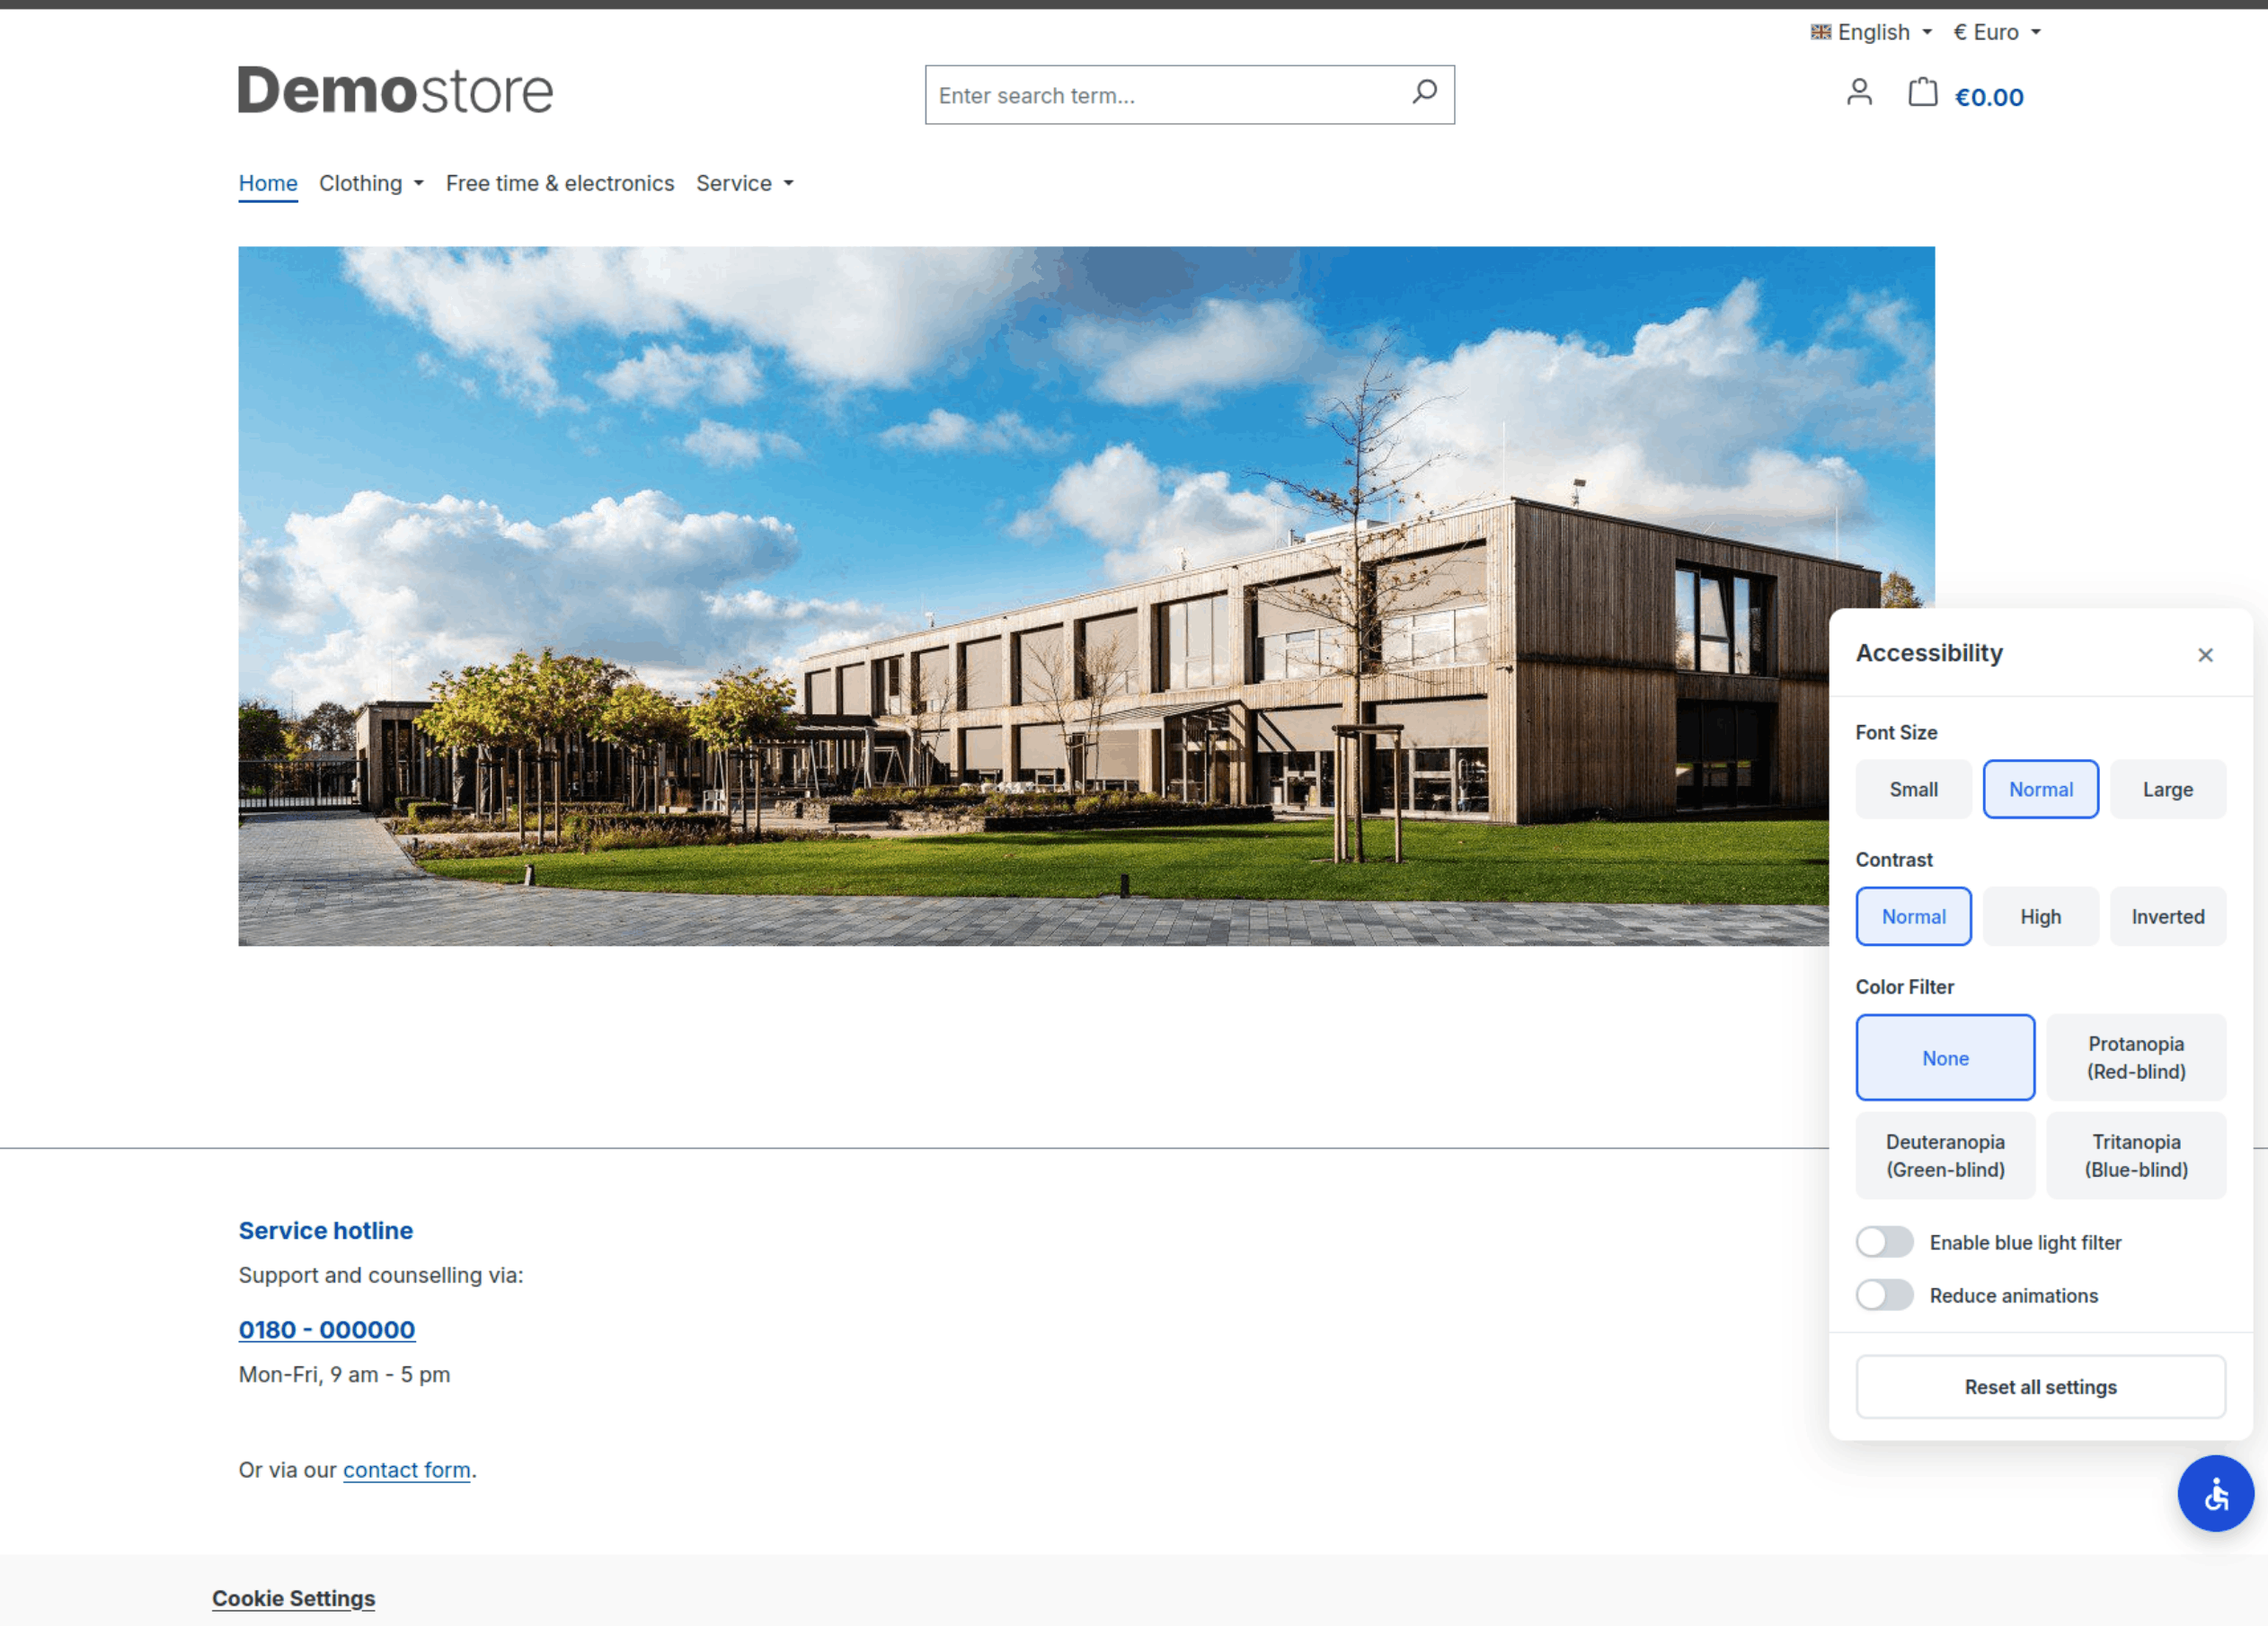Open Free time & electronics category
2268x1626 pixels.
[560, 183]
